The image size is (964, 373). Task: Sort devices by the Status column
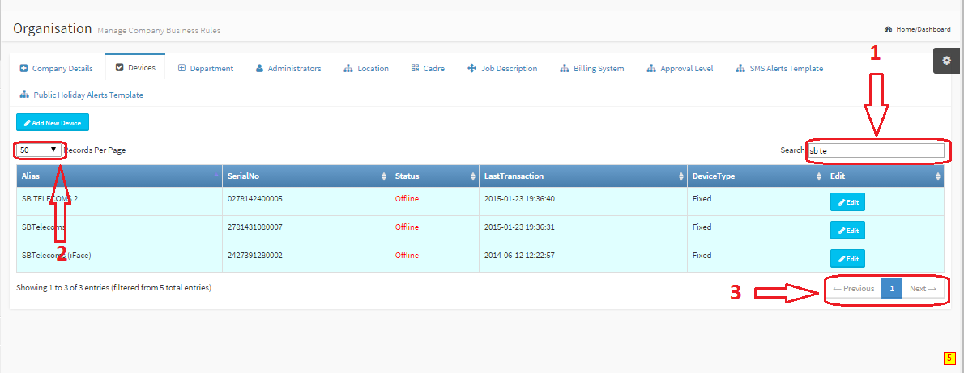(433, 176)
